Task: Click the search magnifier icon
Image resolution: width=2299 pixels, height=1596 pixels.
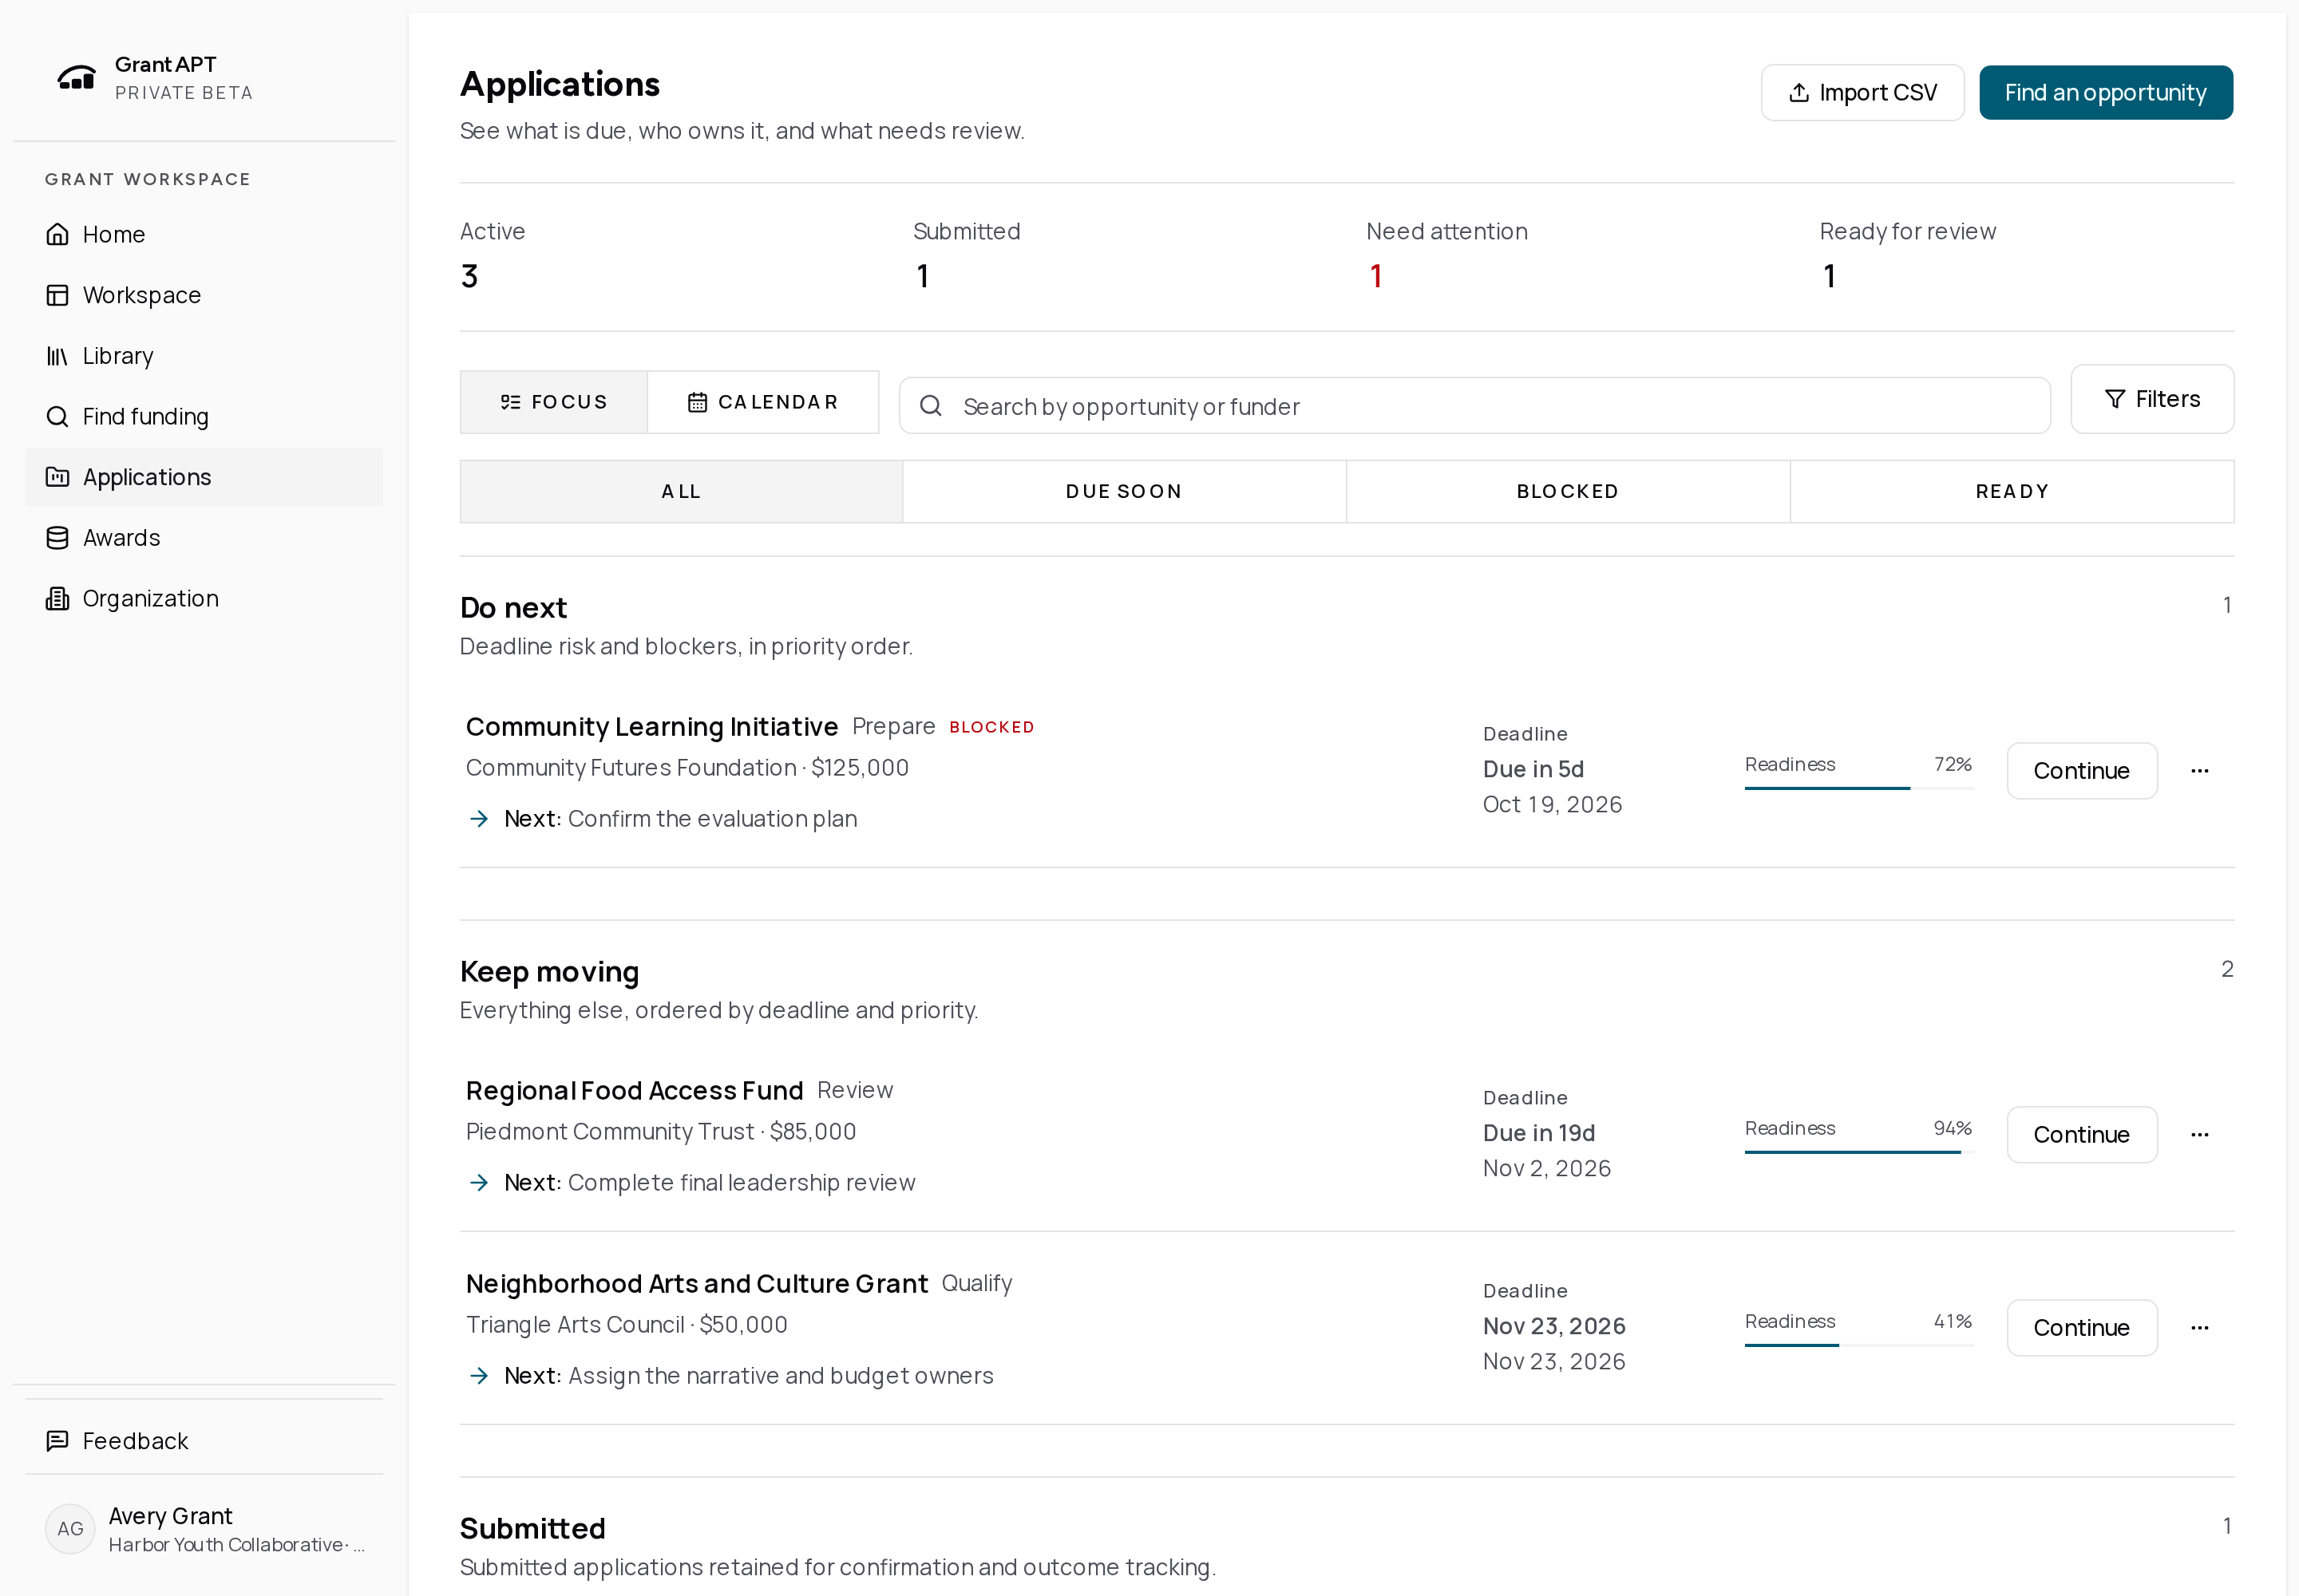Action: (931, 406)
